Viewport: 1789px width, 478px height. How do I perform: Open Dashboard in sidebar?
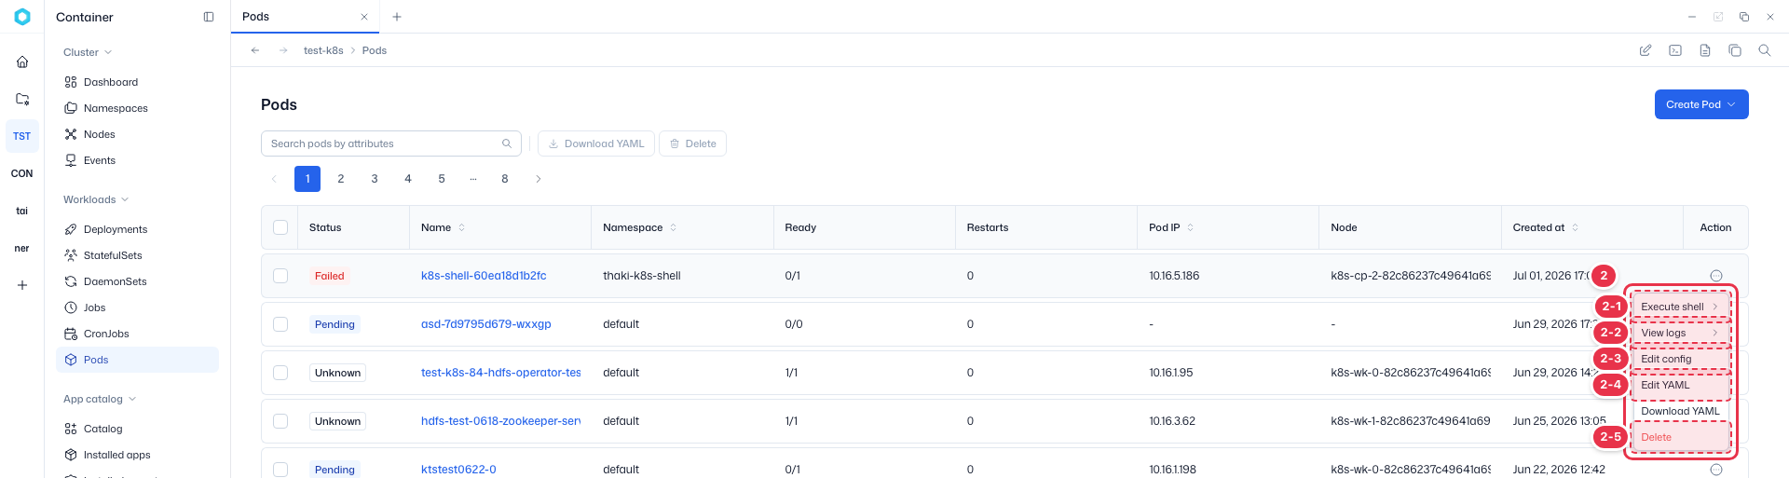coord(138,82)
